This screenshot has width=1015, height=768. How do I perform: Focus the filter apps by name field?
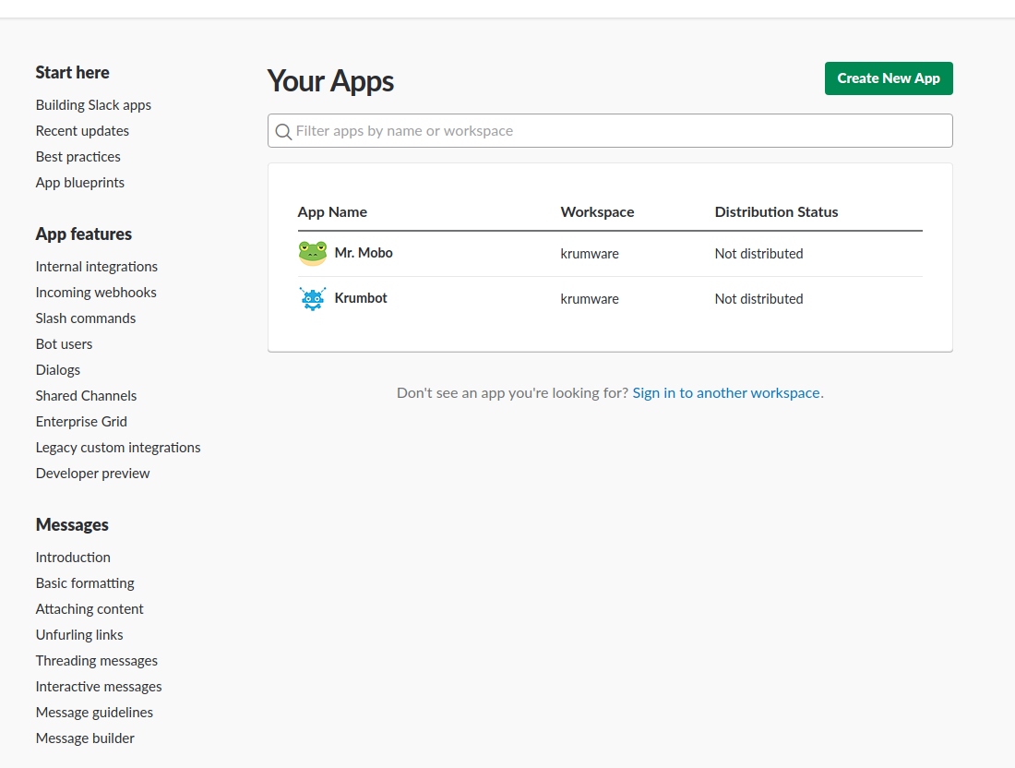coord(610,131)
